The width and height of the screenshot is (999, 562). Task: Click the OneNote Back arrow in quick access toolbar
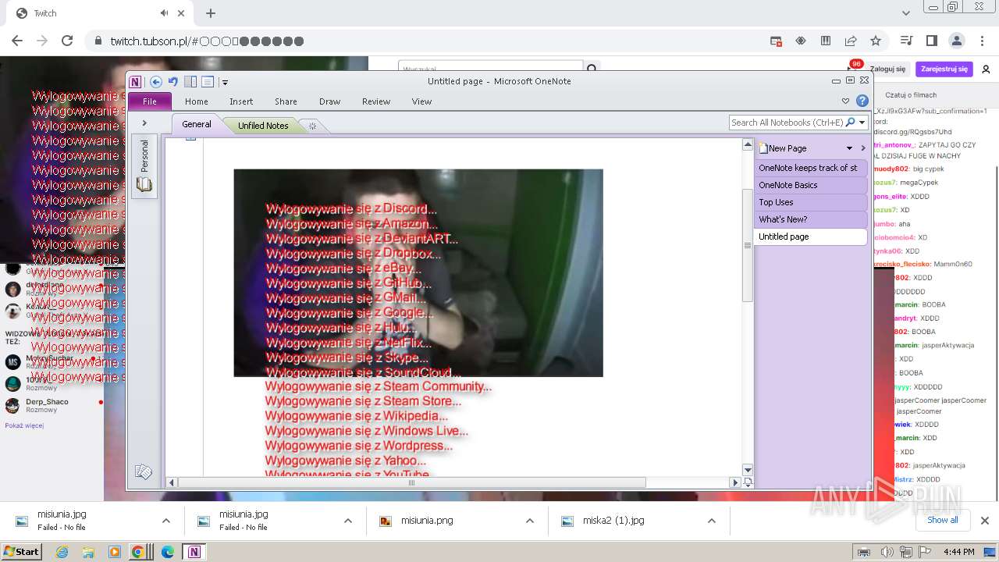156,82
